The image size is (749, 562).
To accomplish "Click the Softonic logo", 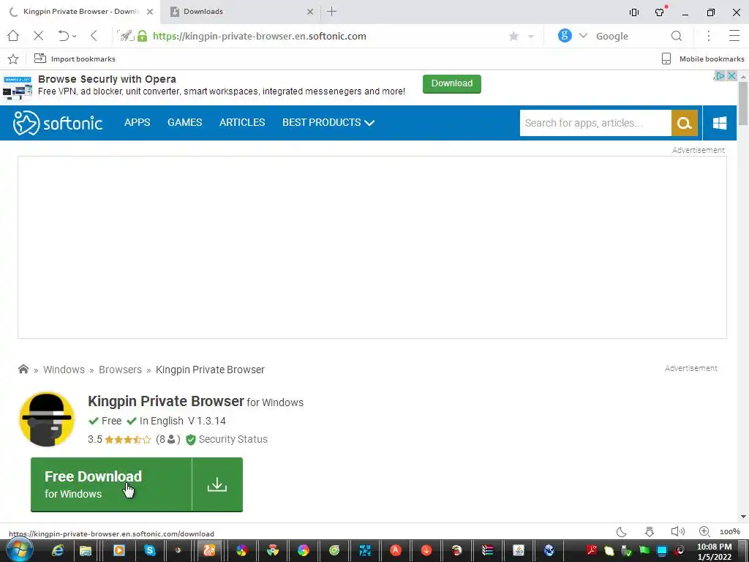I will click(x=57, y=123).
